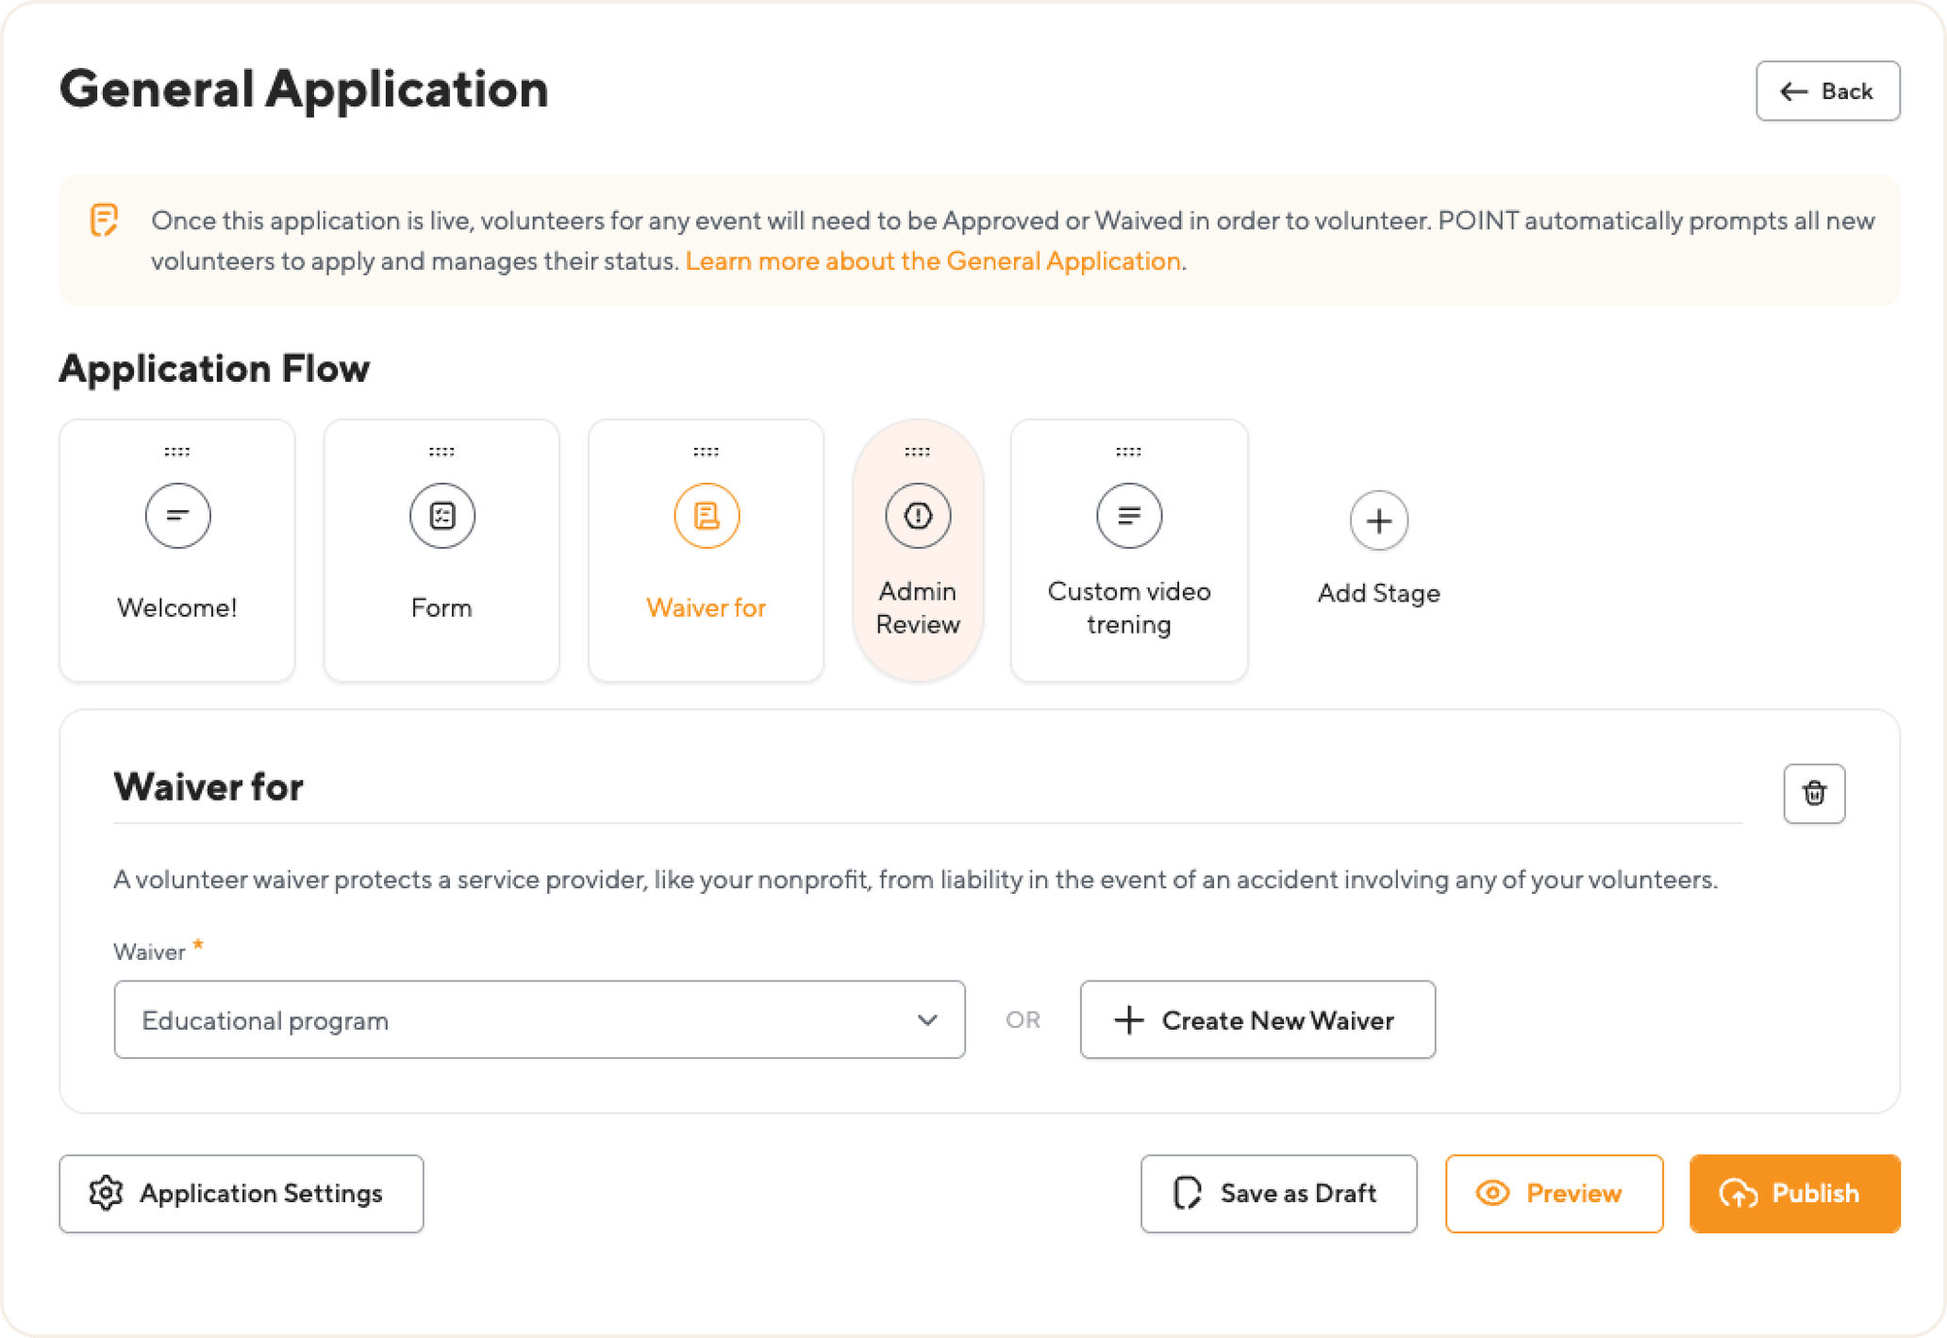Open the Custom video trening stage icon
This screenshot has height=1338, width=1947.
[x=1128, y=516]
